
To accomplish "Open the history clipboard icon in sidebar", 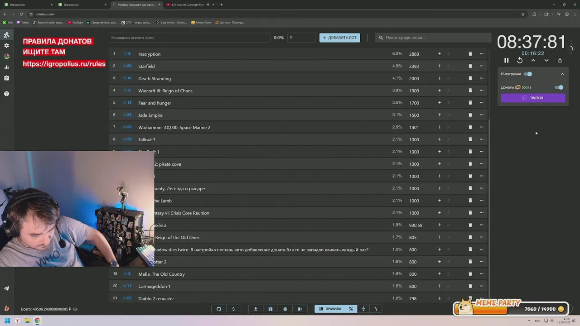I will (6, 78).
